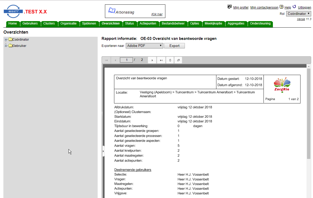Click the Export button
This screenshot has height=198, width=313.
tap(174, 46)
